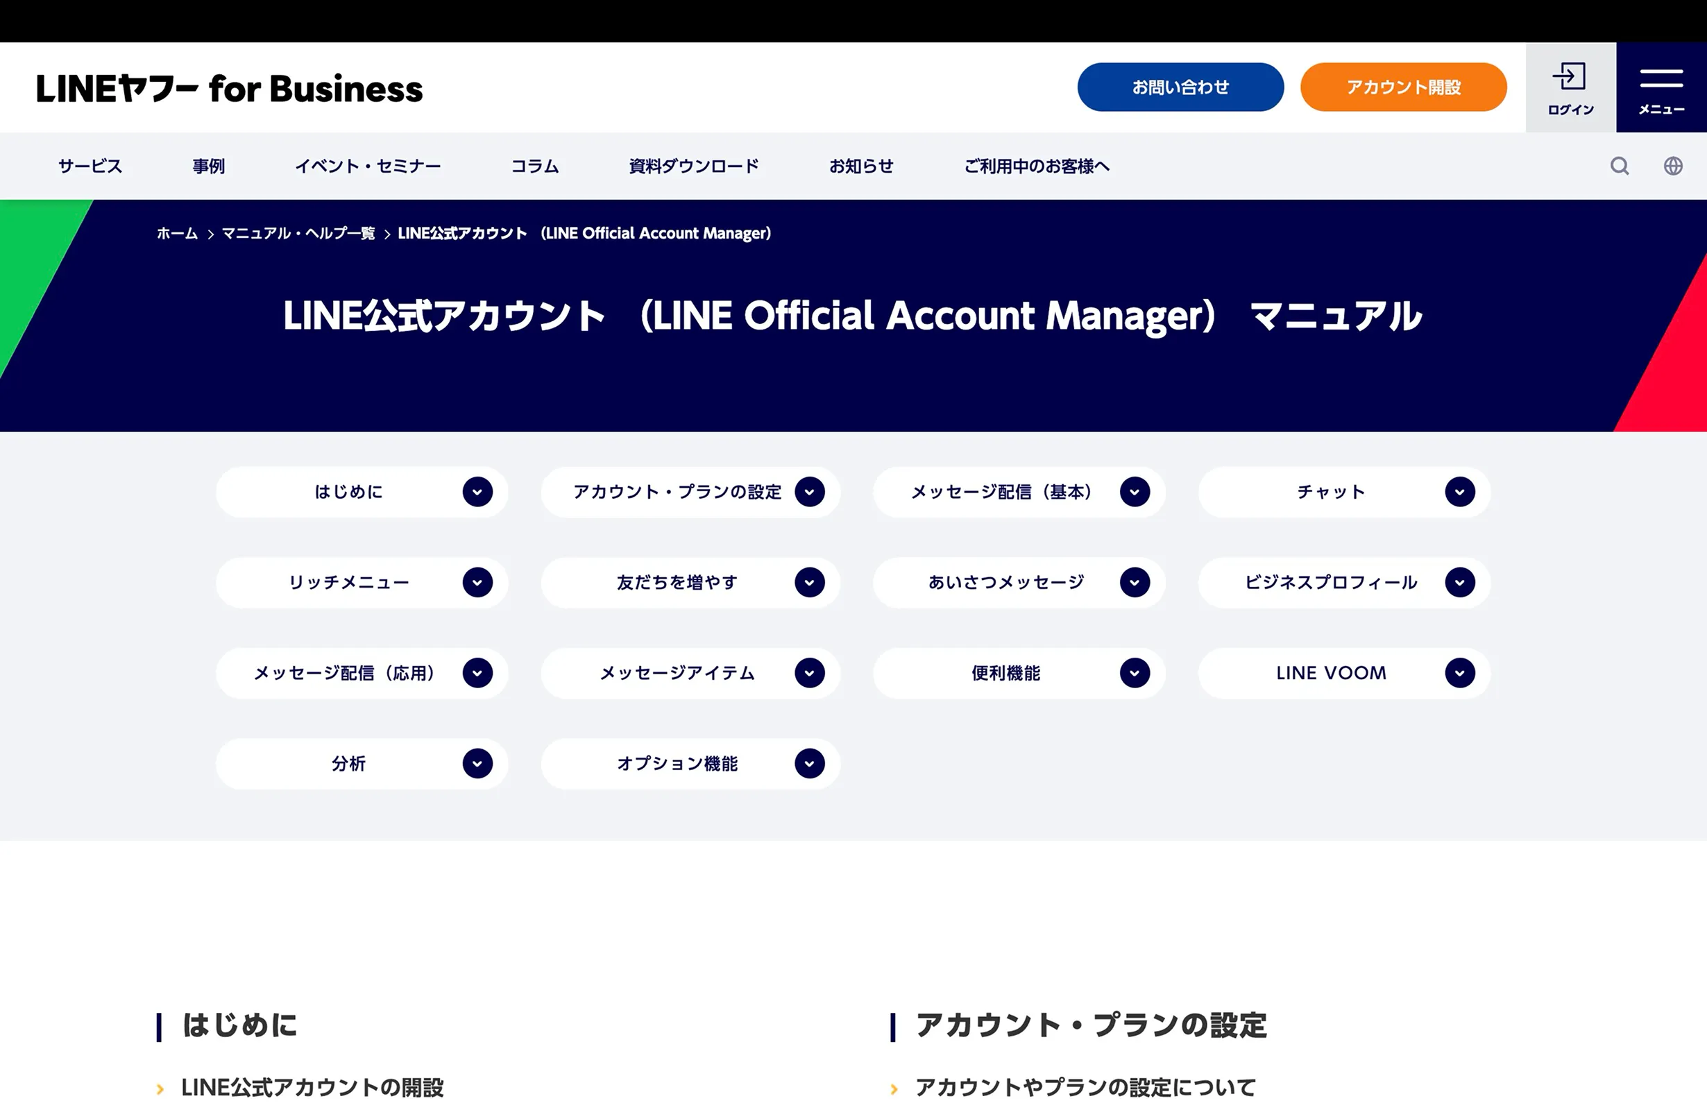Expand the メッセージ配信（基本） chevron

[1135, 492]
